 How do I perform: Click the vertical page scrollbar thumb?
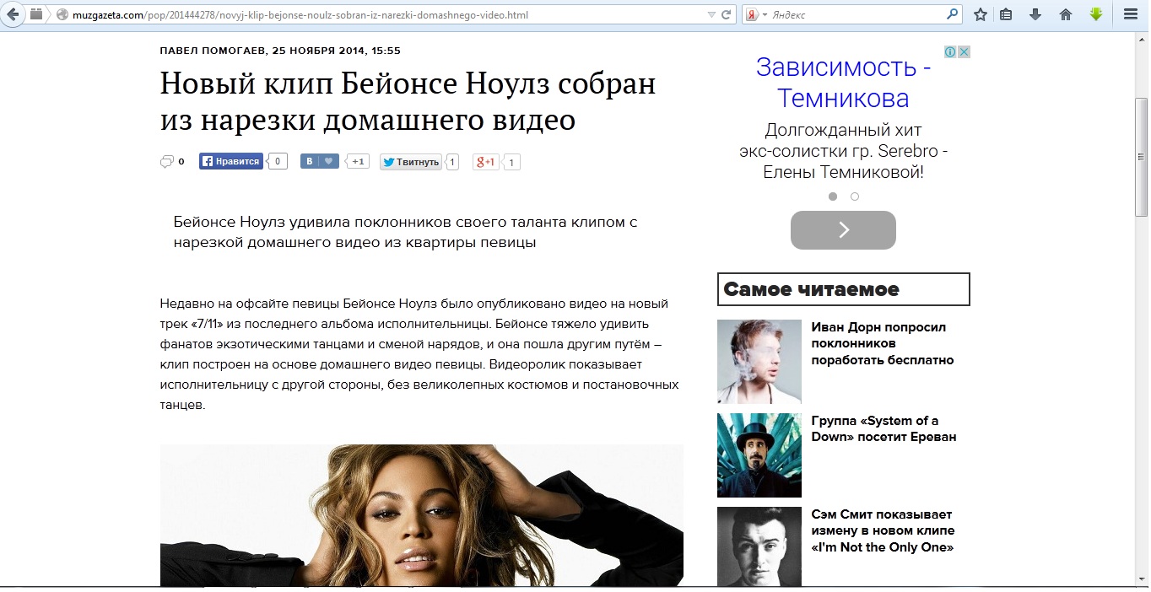[1142, 156]
